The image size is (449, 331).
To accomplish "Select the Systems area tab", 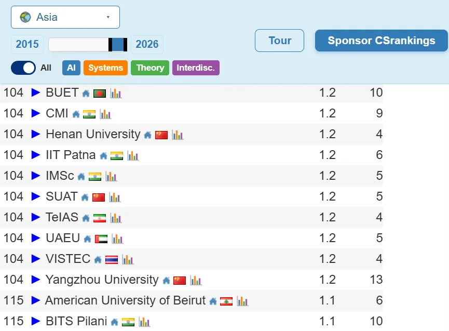I will 106,68.
